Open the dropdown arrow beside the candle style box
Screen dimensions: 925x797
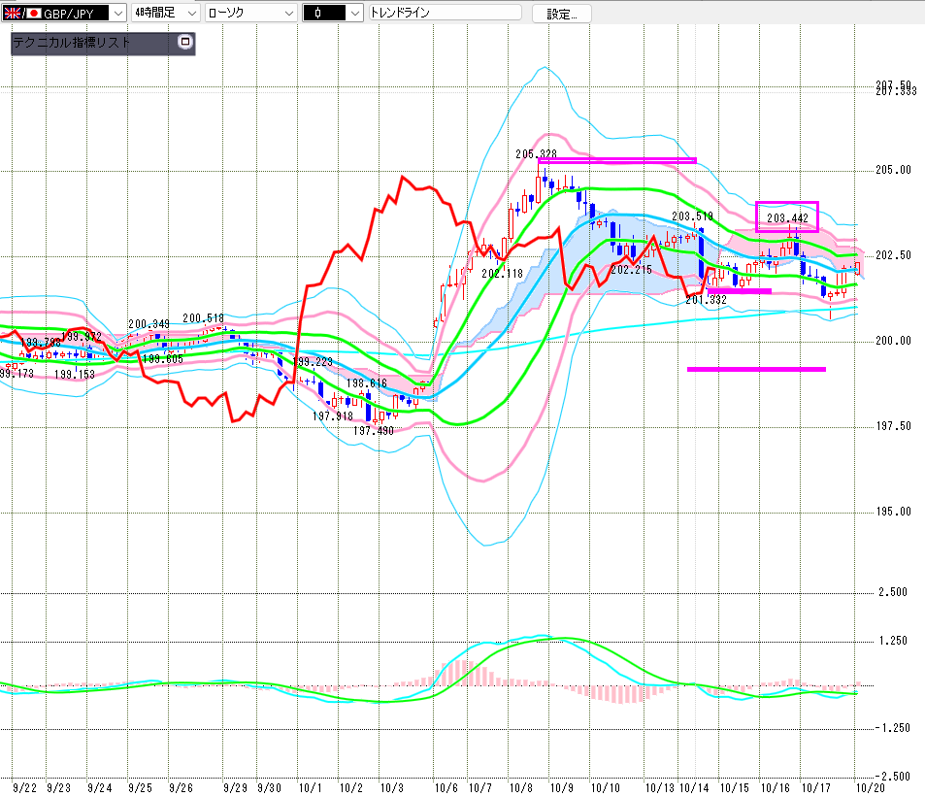pos(354,14)
